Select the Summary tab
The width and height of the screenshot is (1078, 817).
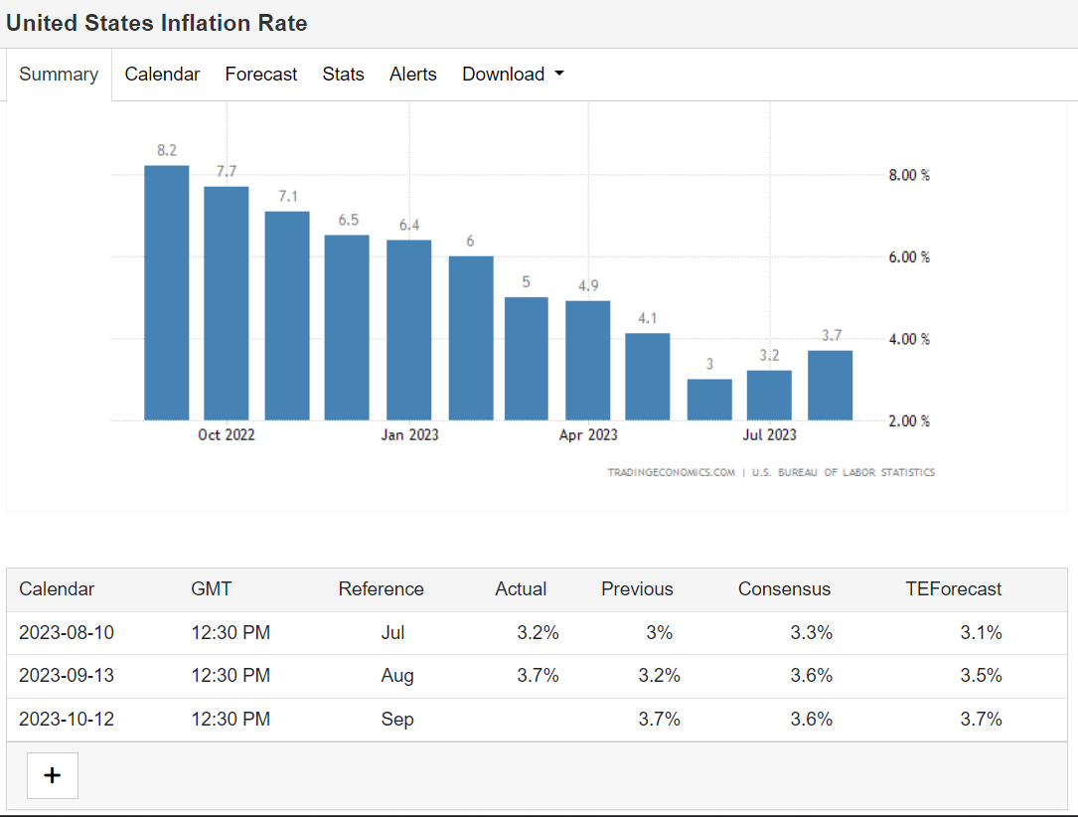pos(59,75)
